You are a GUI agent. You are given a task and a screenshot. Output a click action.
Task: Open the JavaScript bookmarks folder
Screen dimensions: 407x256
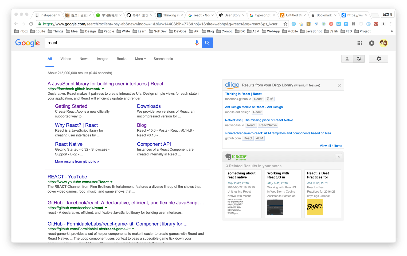coord(311,31)
